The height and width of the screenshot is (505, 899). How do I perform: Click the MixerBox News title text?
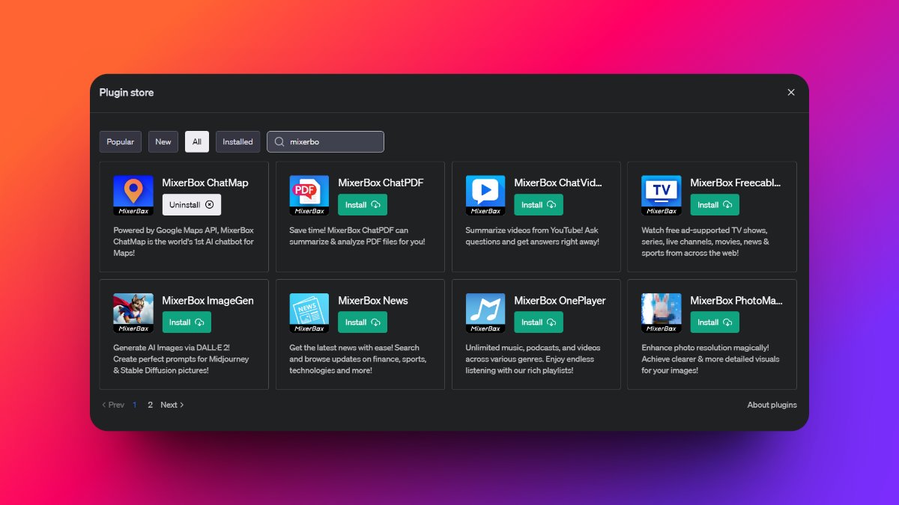coord(373,301)
